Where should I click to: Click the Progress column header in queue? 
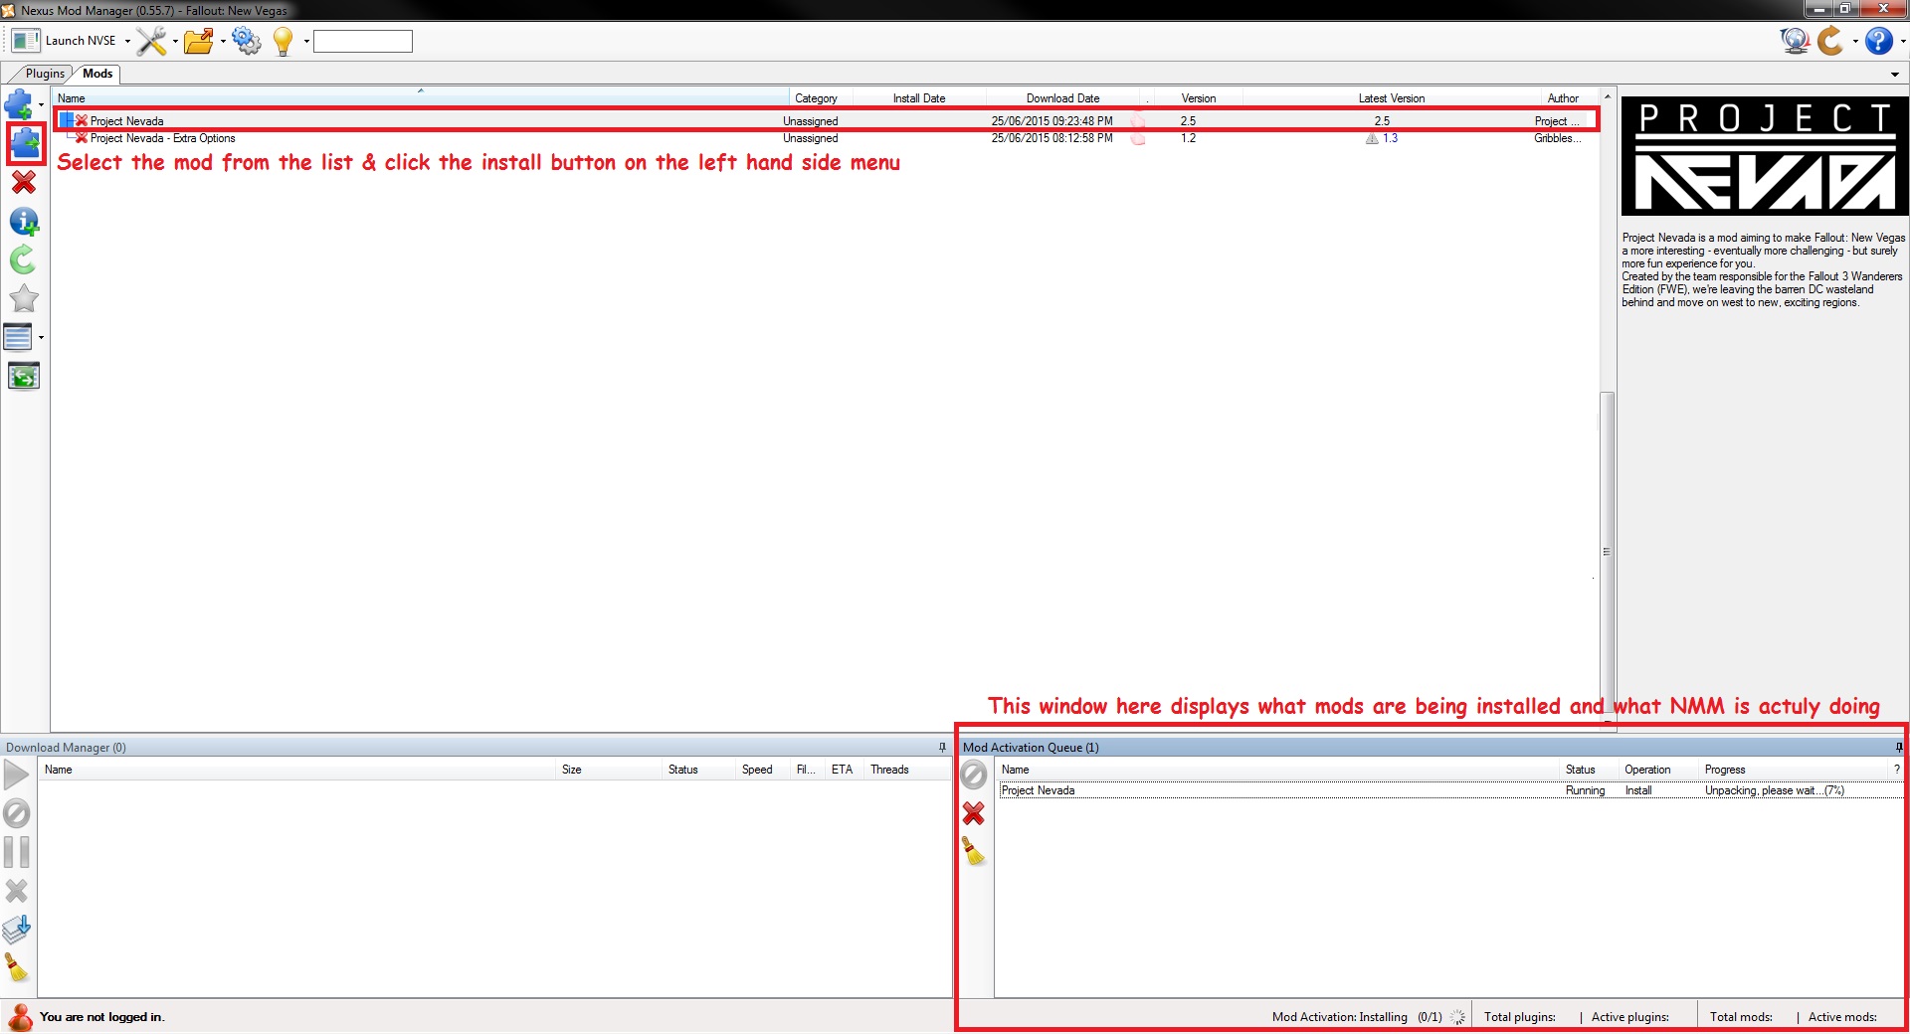coord(1794,770)
